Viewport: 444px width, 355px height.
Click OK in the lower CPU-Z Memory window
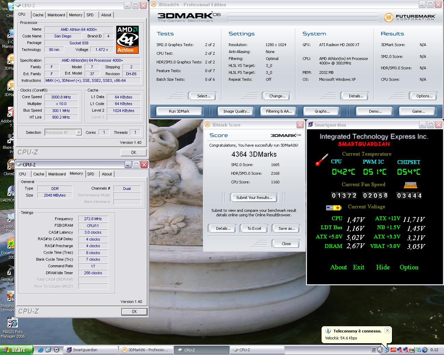pyautogui.click(x=134, y=312)
